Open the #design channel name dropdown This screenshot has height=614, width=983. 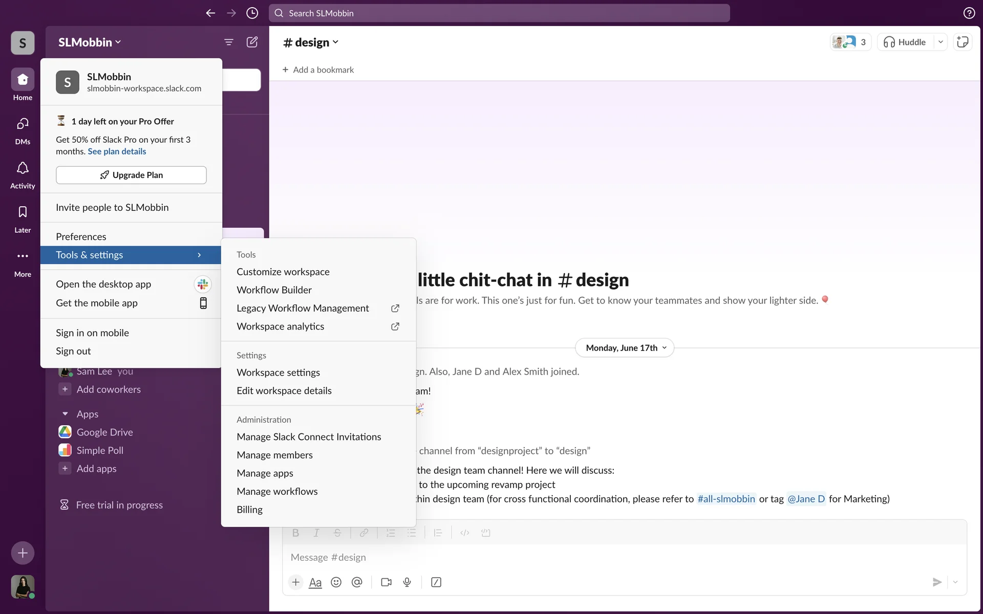[x=311, y=42]
